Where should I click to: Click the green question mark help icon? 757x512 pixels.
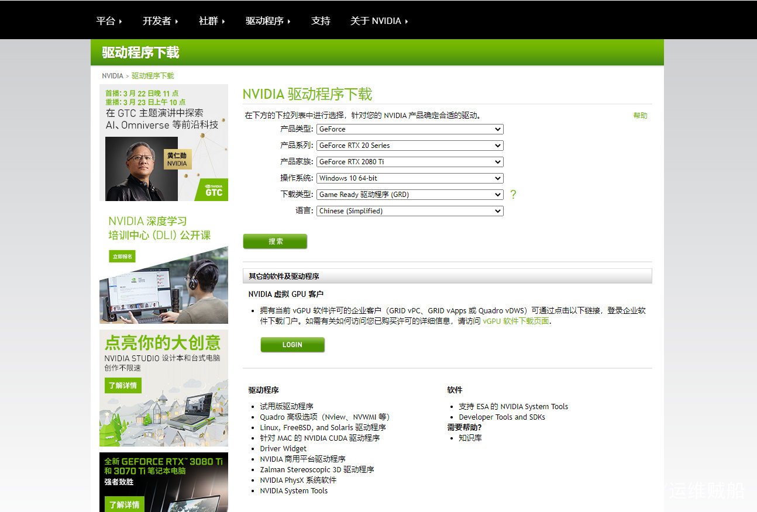tap(513, 195)
